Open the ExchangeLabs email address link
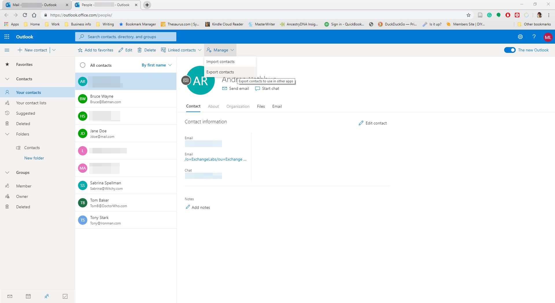The height and width of the screenshot is (303, 555). tap(216, 159)
